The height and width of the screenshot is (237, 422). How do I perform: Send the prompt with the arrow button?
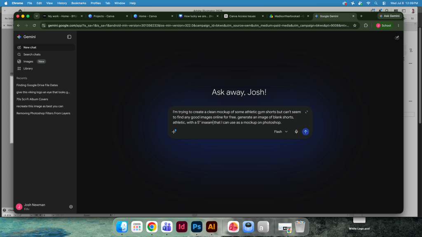pyautogui.click(x=305, y=132)
